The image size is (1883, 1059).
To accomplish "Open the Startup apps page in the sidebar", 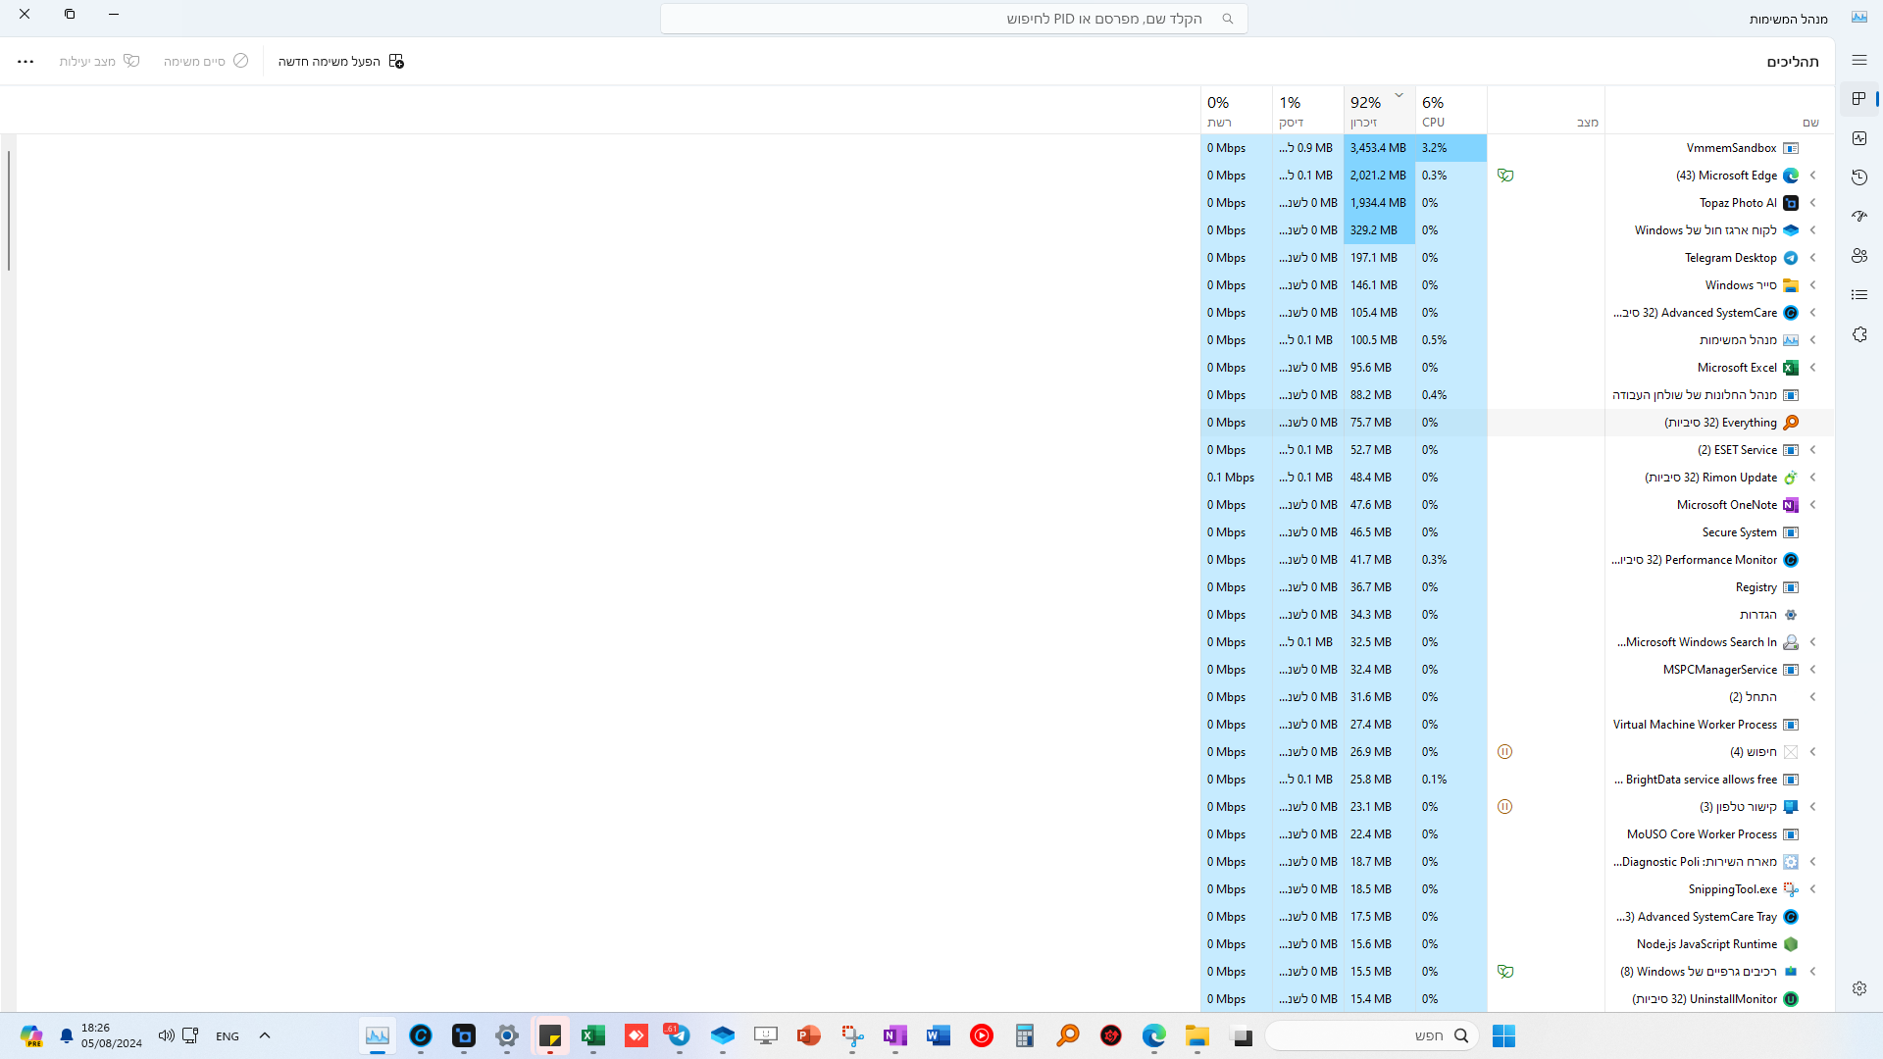I will tap(1859, 217).
